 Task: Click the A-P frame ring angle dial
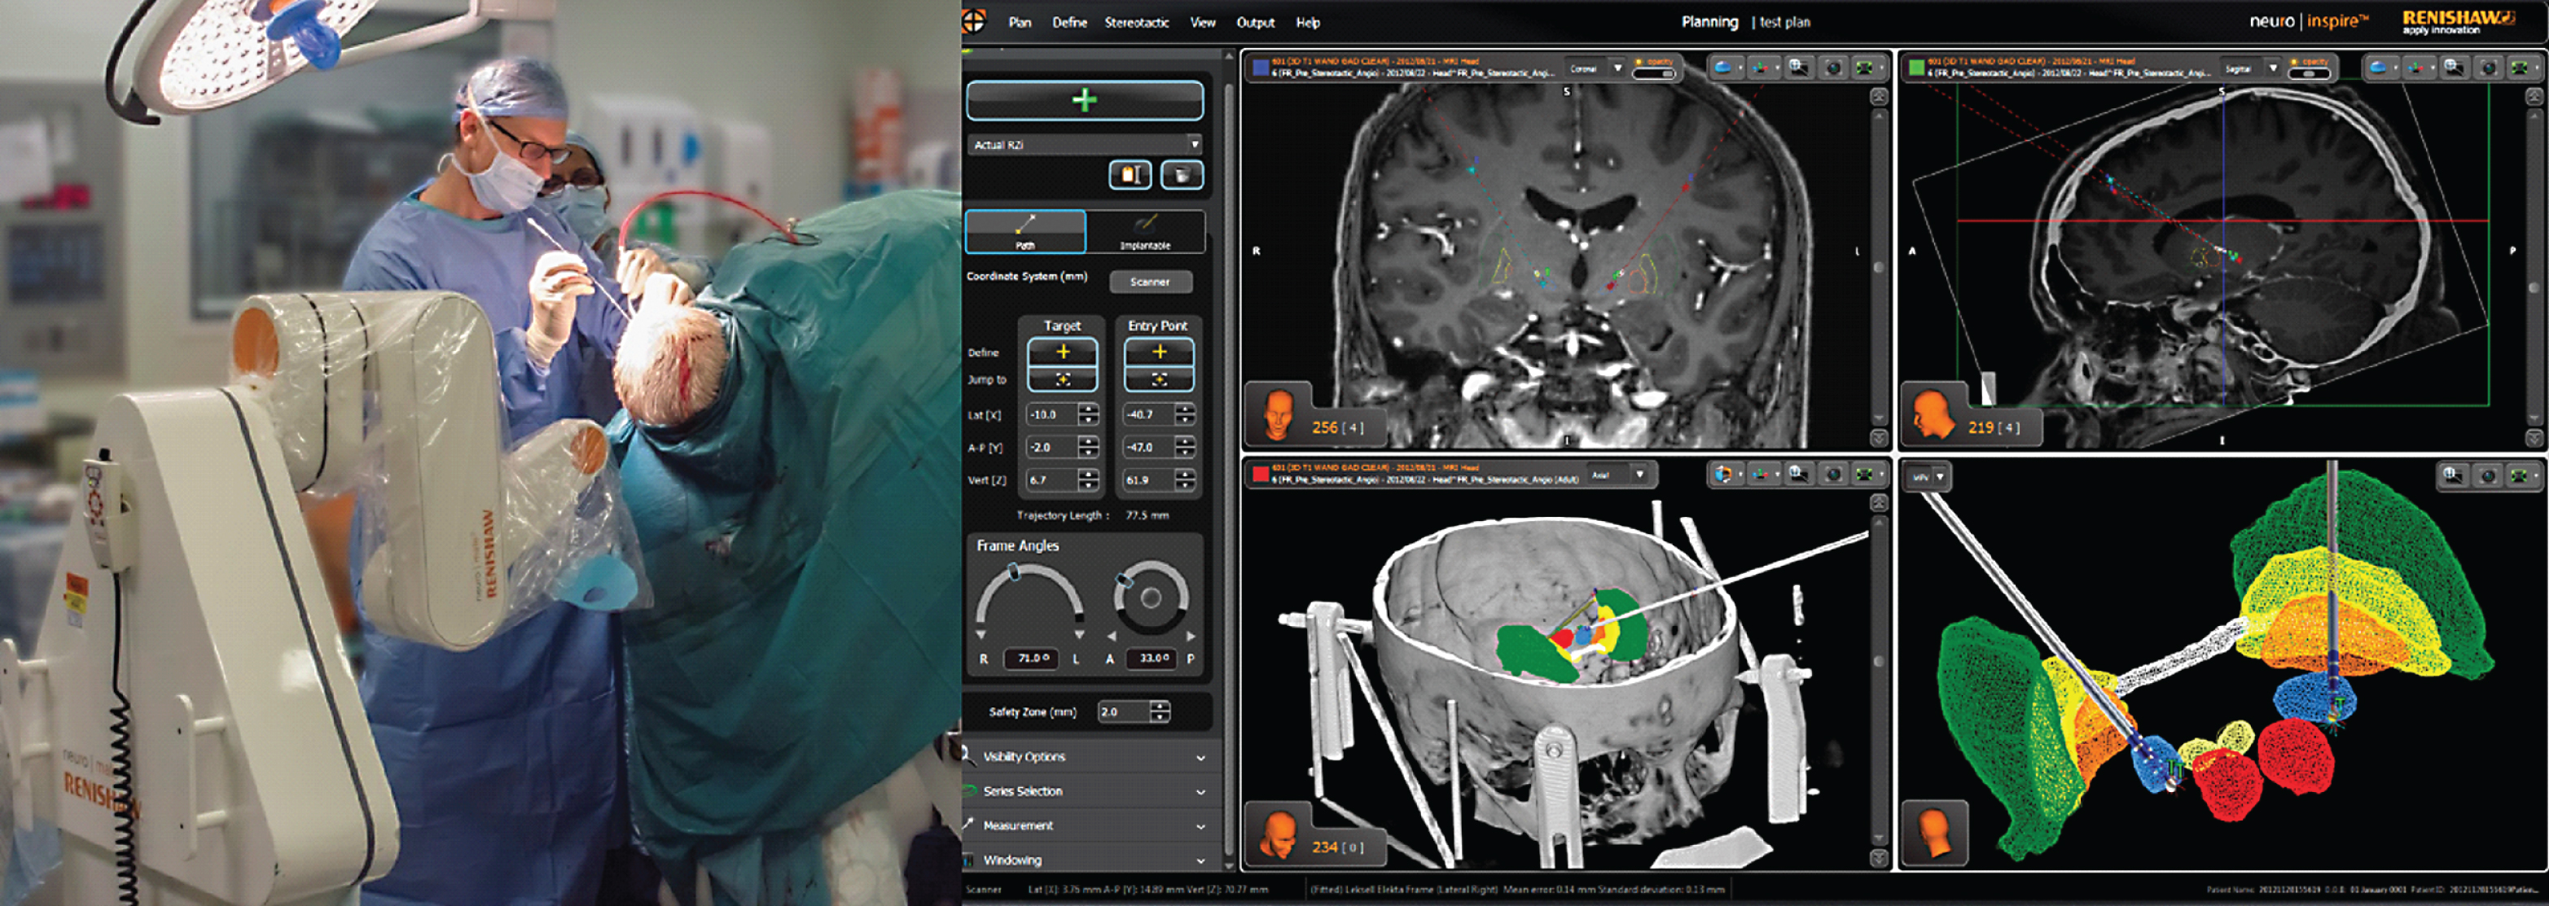pyautogui.click(x=1150, y=598)
